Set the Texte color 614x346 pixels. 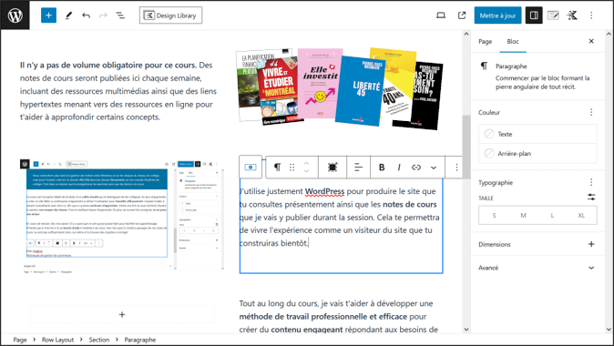click(537, 134)
